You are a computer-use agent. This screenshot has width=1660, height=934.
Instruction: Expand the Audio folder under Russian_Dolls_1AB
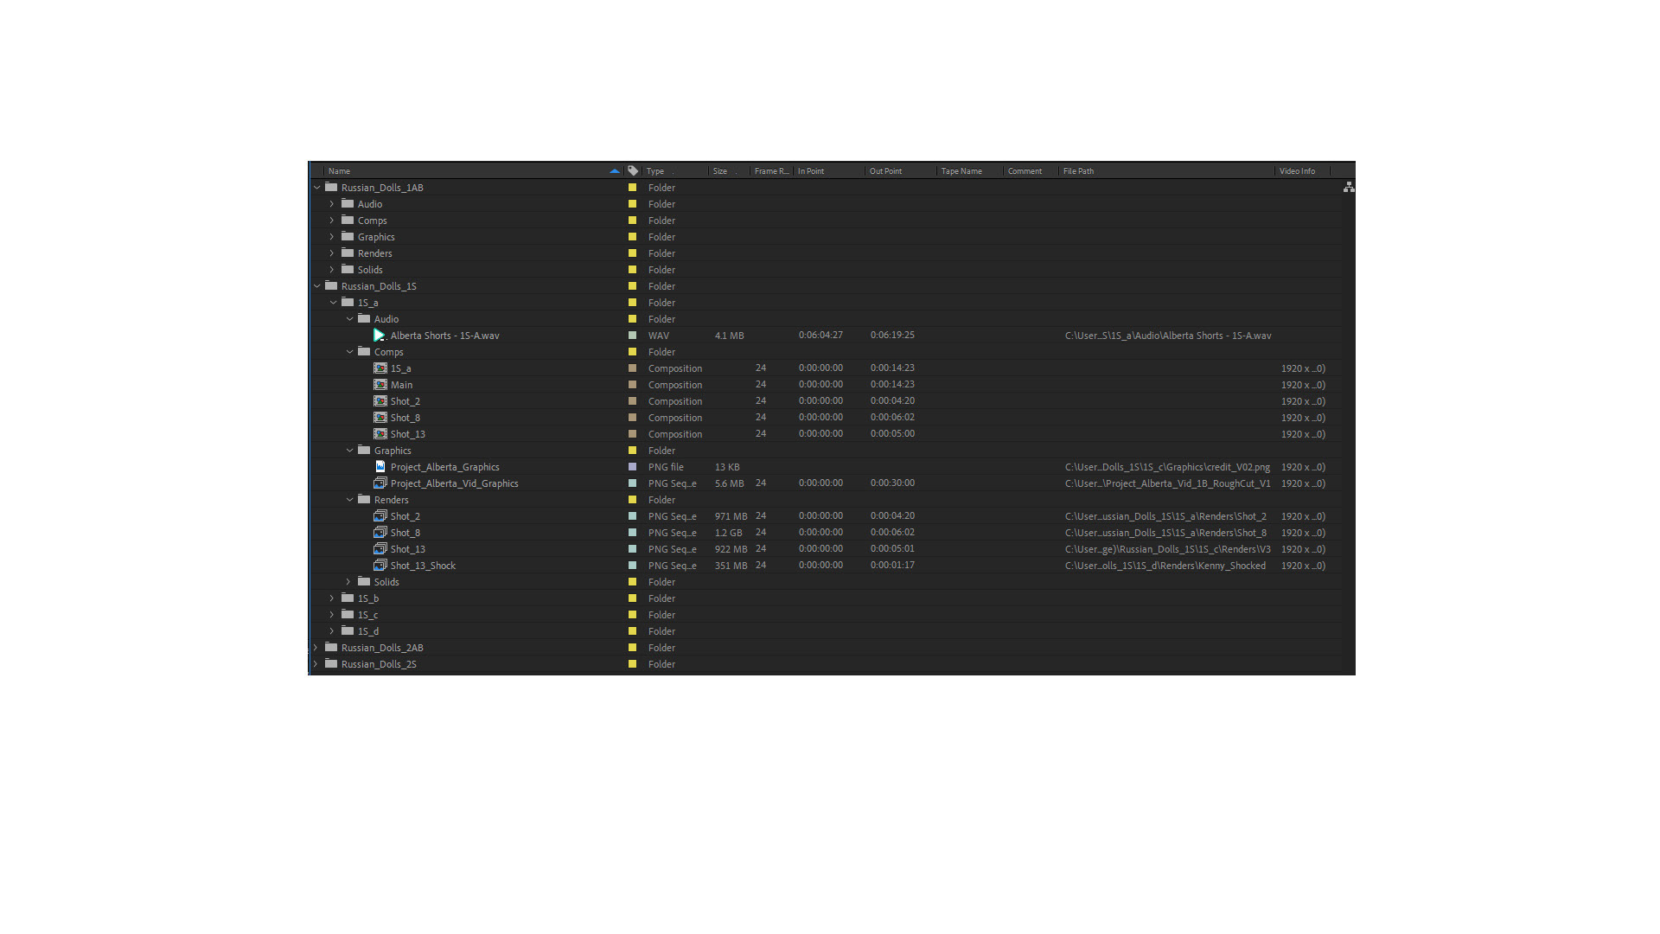332,204
